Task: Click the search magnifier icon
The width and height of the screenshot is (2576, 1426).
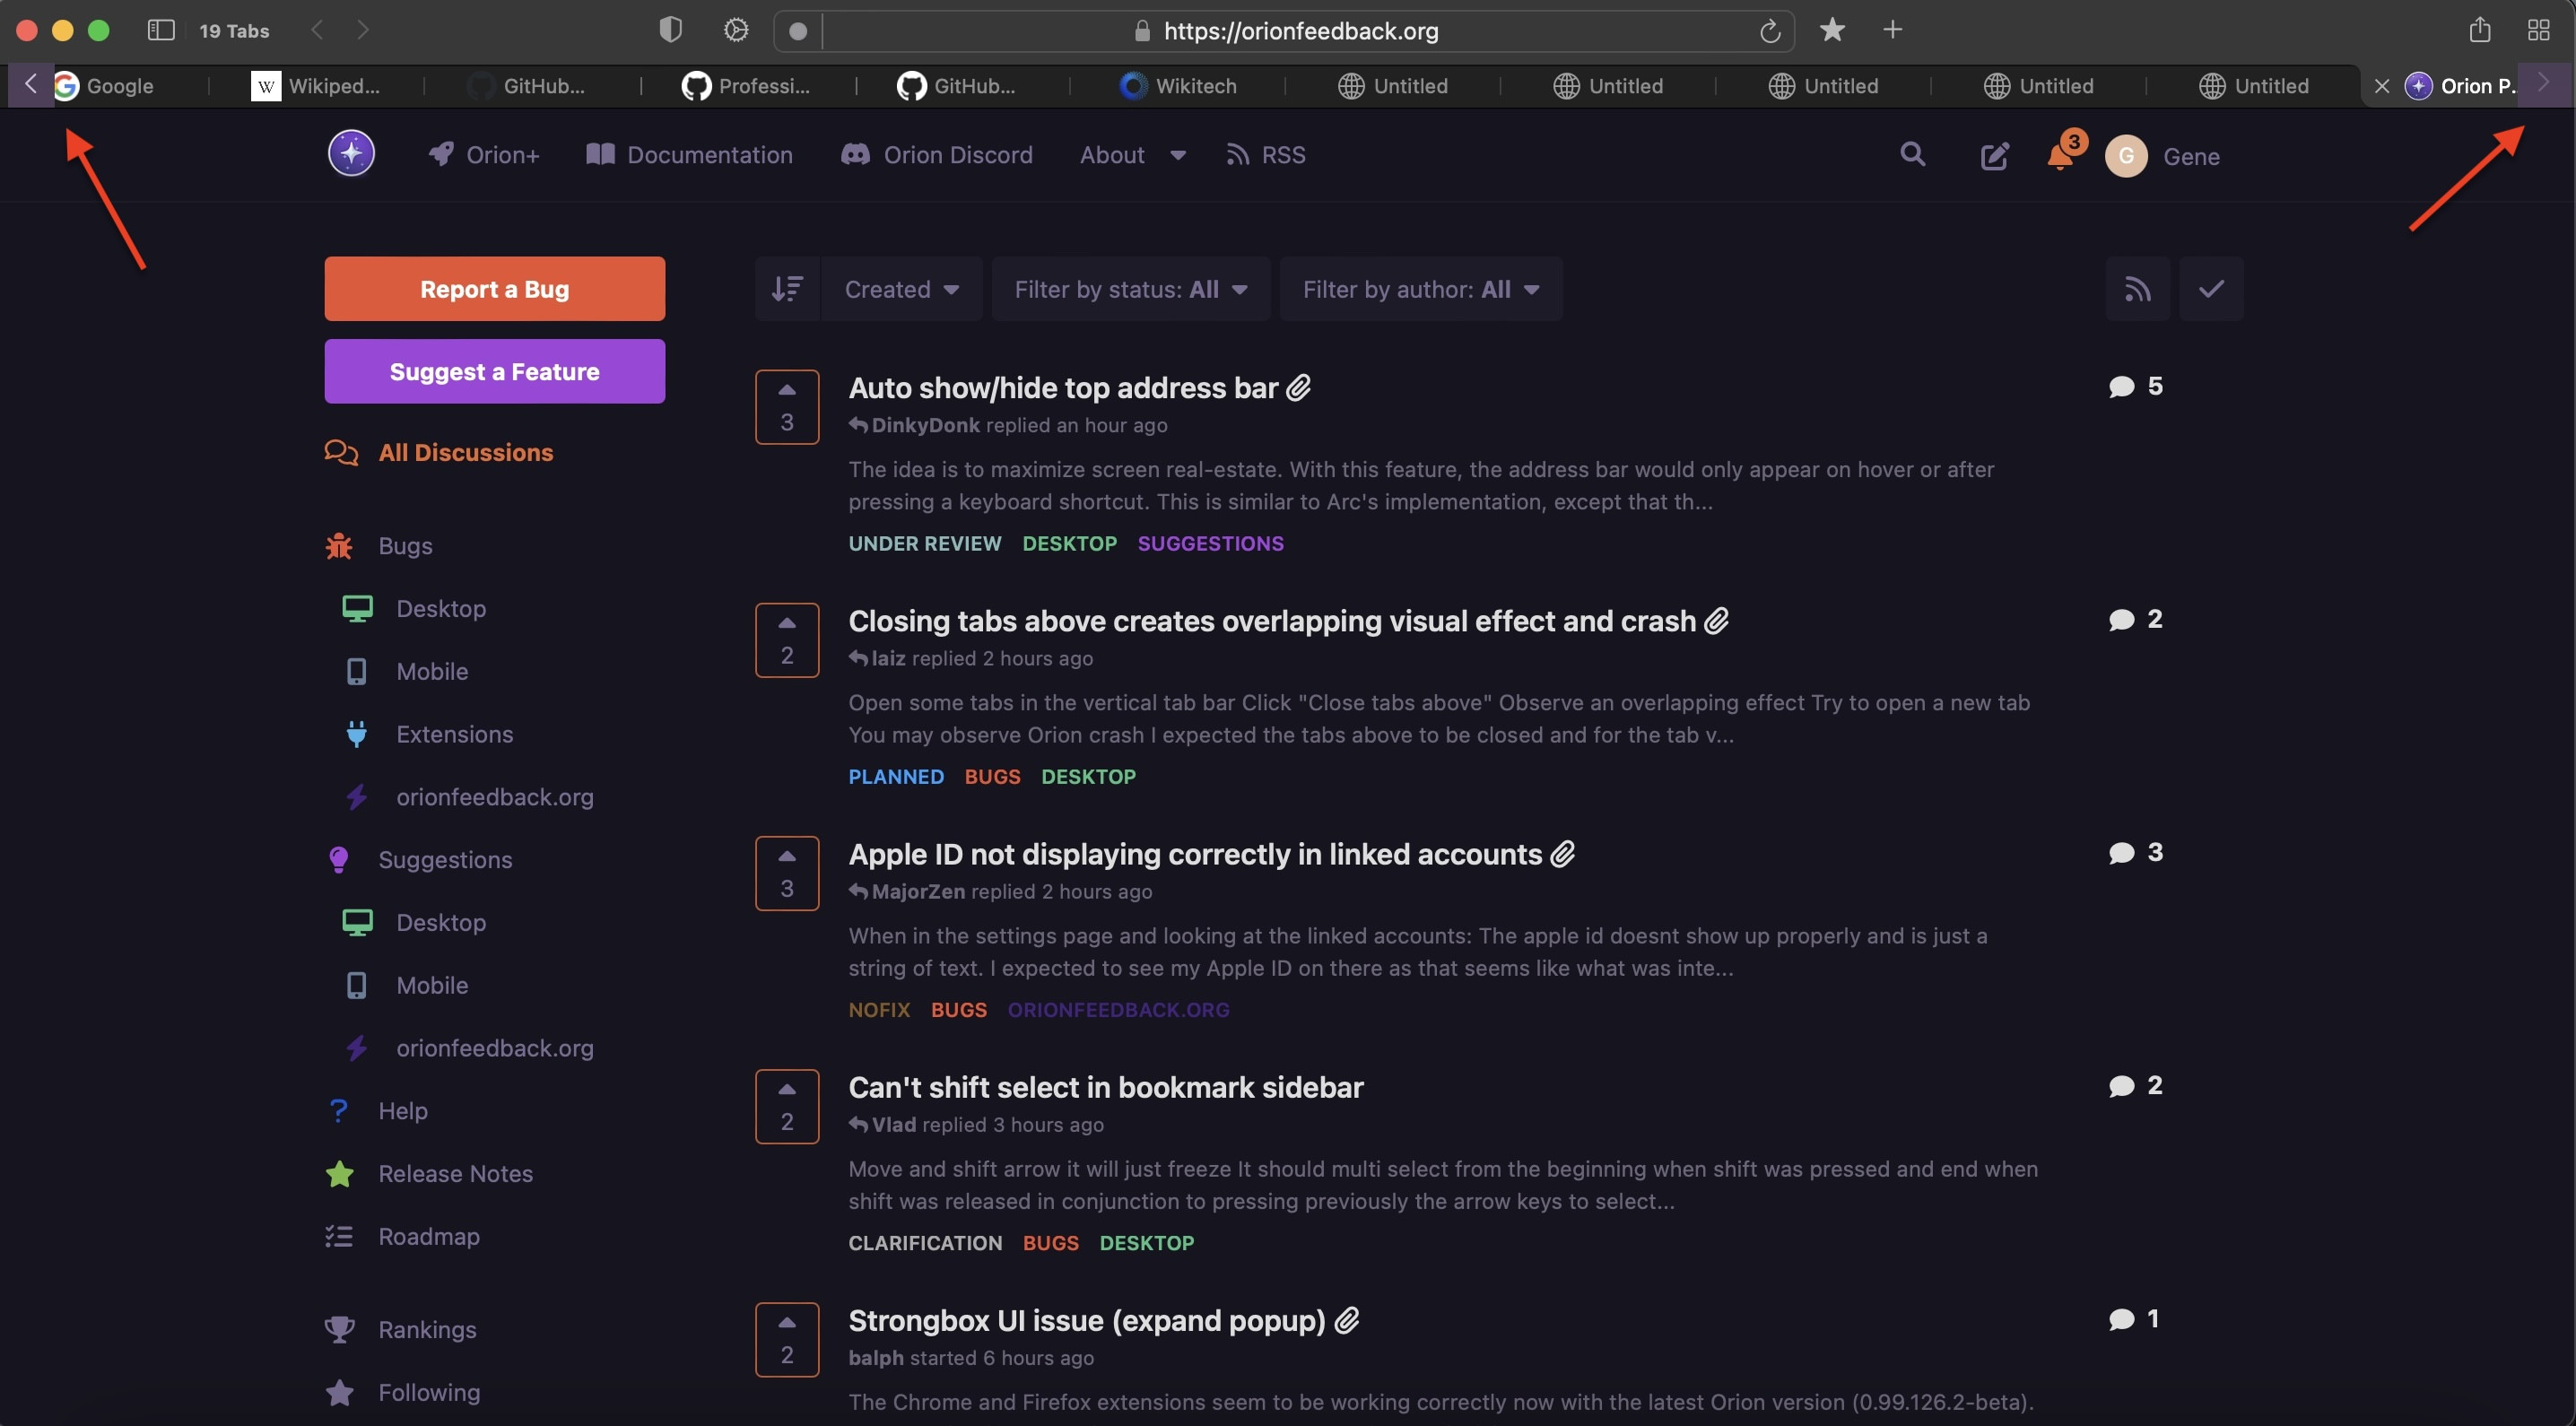Action: (1912, 154)
